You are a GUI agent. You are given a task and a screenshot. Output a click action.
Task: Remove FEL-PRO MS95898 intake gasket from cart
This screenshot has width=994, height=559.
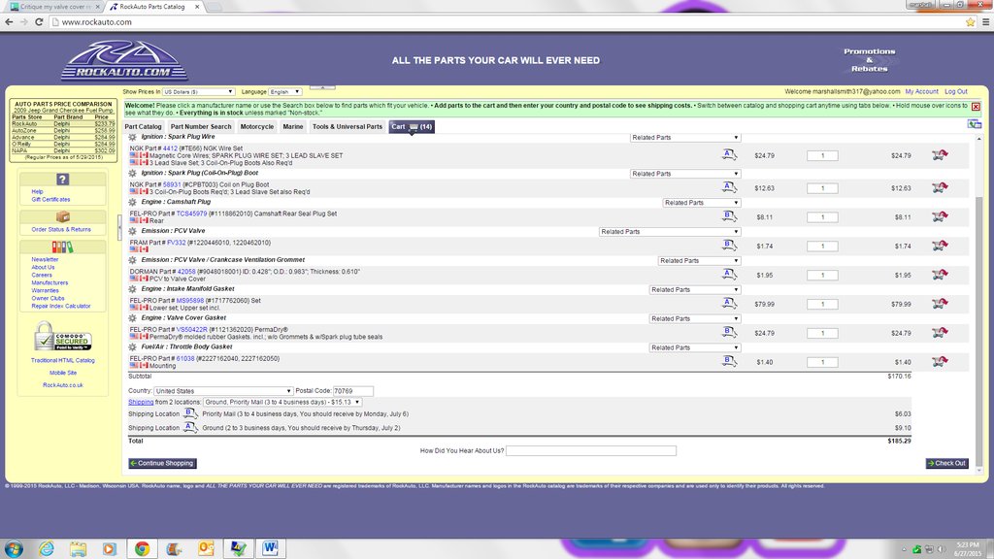940,304
